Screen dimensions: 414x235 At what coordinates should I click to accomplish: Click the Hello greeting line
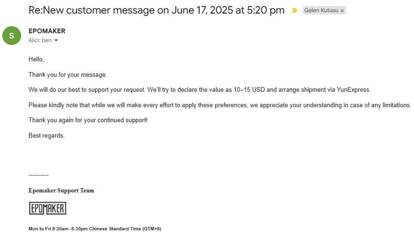[36, 59]
